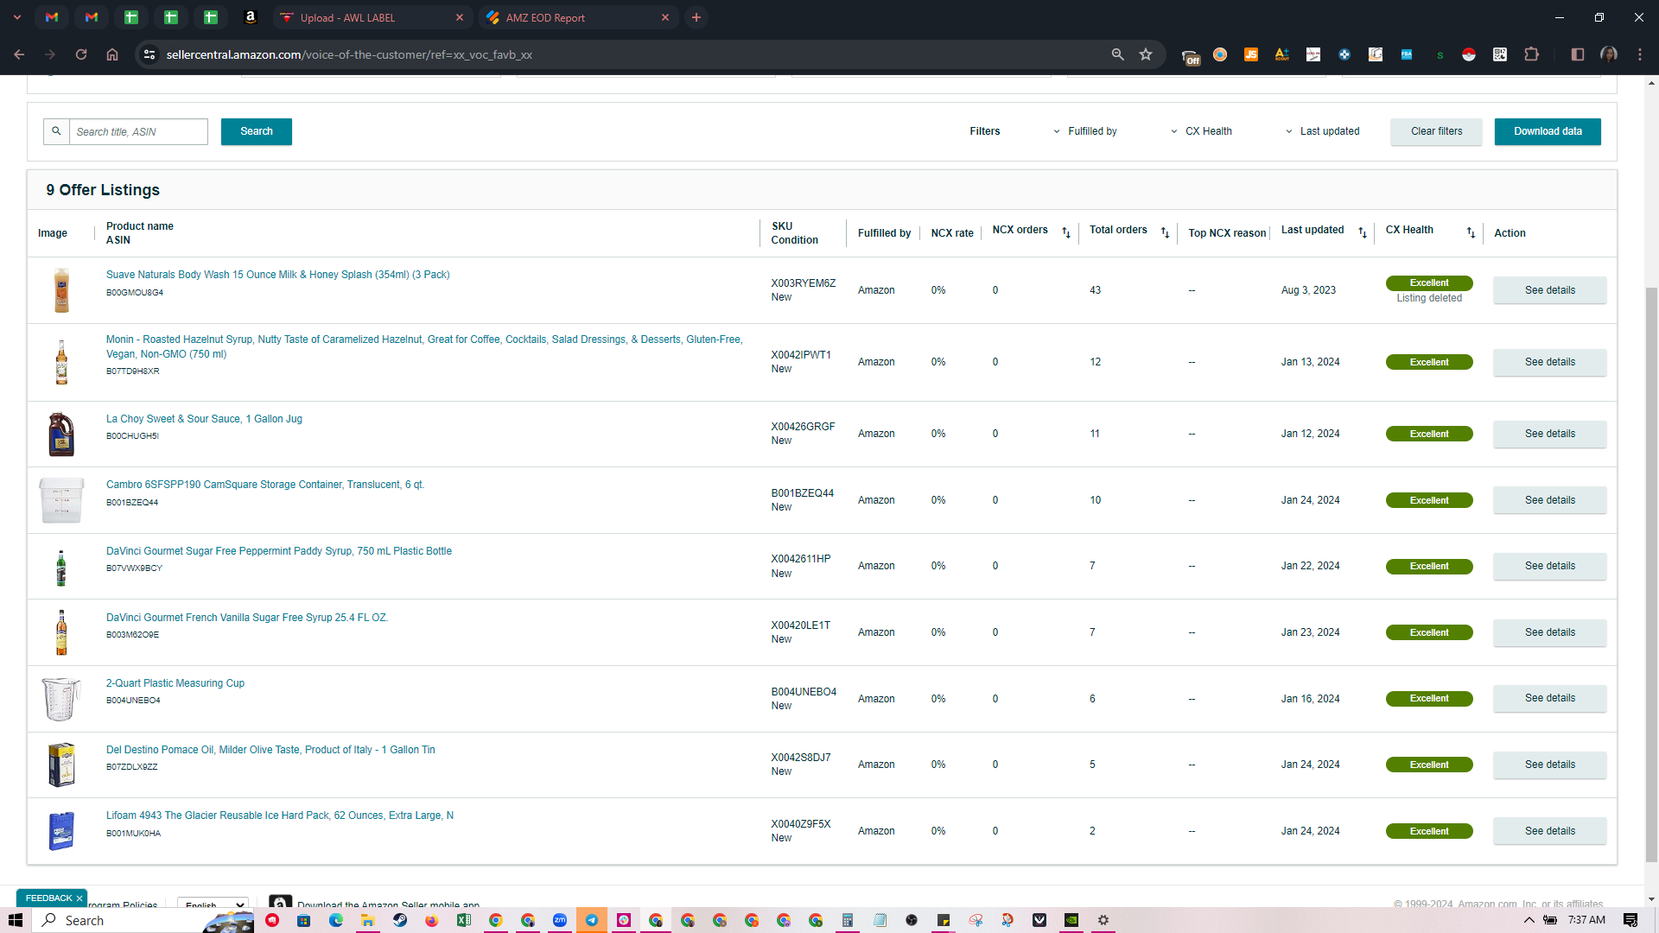This screenshot has width=1659, height=933.
Task: Switch to the first Gmail tab
Action: pos(52,17)
